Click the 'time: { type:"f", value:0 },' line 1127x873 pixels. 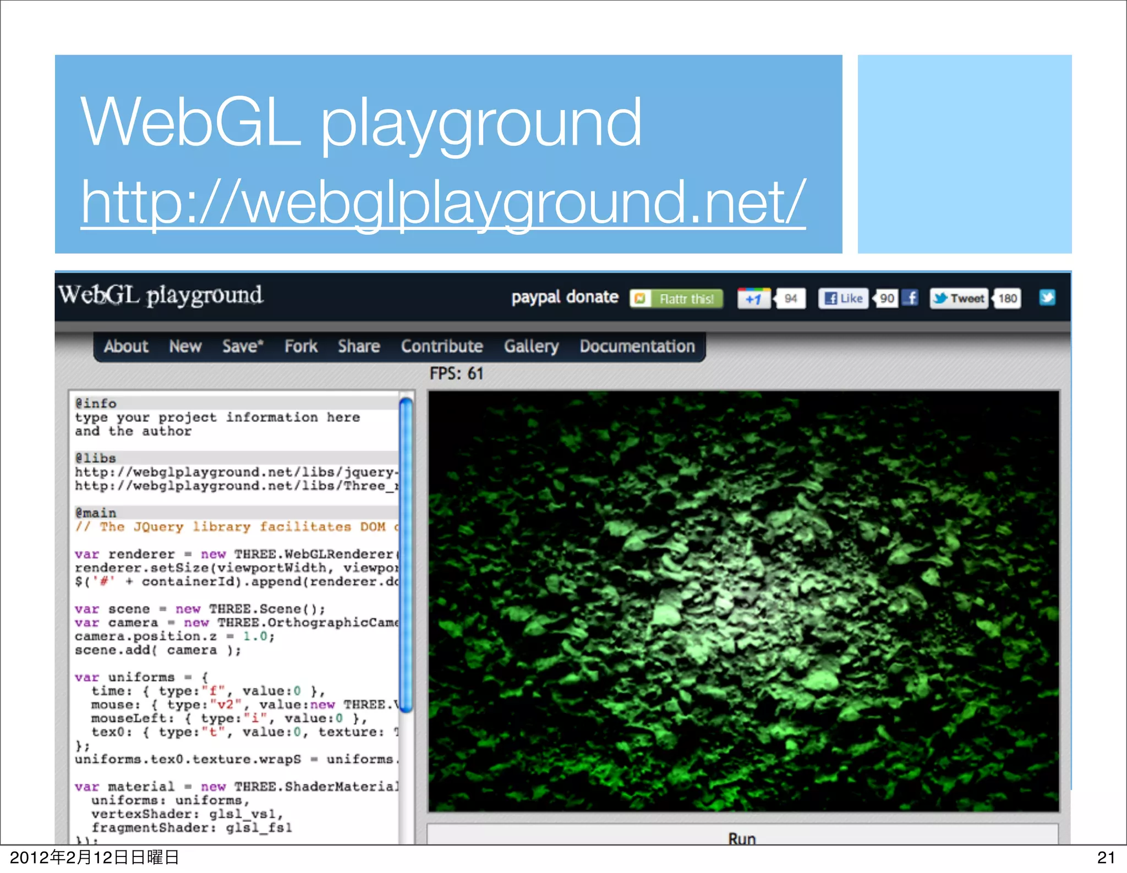(x=208, y=691)
